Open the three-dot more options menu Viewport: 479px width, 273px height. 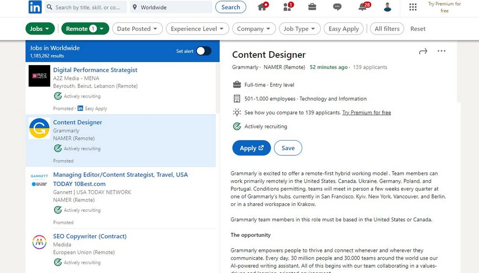tap(442, 51)
